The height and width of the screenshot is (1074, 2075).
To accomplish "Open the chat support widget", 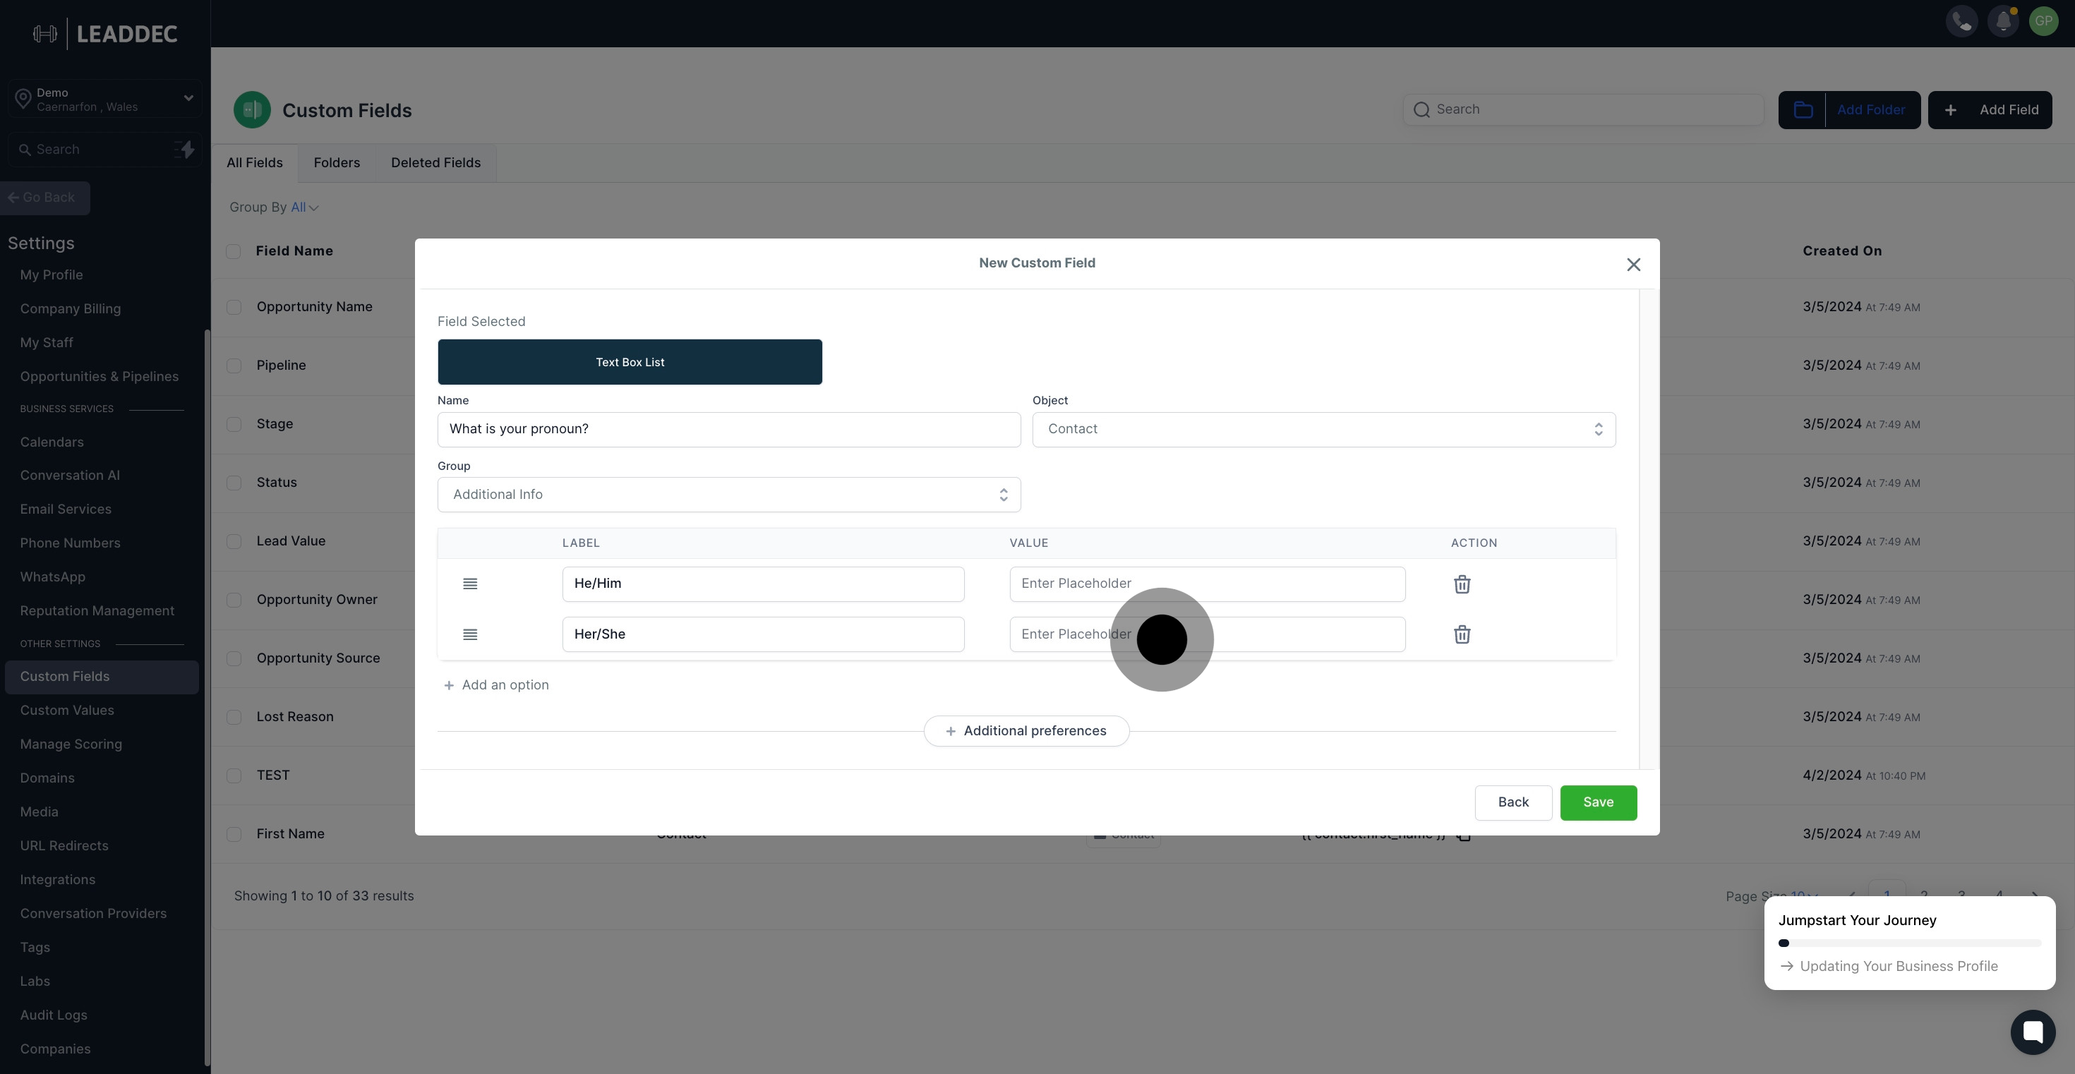I will point(2033,1032).
